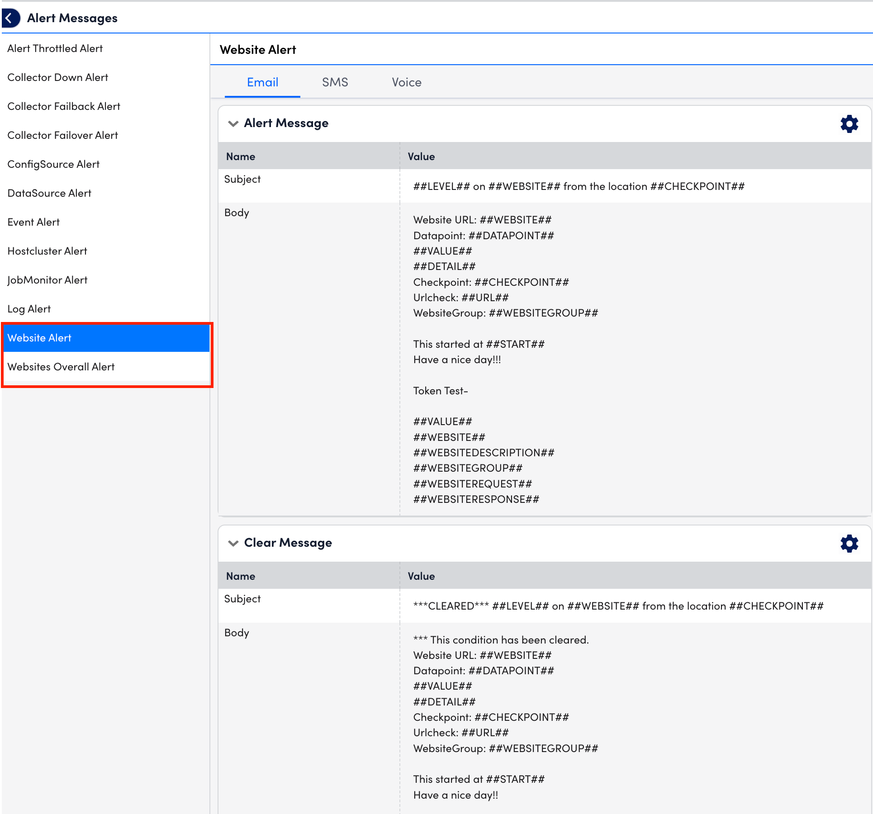Select Websites Overall Alert in the sidebar
Screen dimensions: 873x814
coord(61,367)
